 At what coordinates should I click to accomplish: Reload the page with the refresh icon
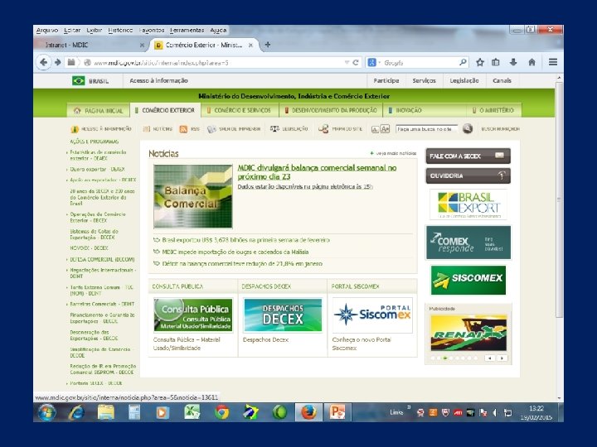click(356, 62)
